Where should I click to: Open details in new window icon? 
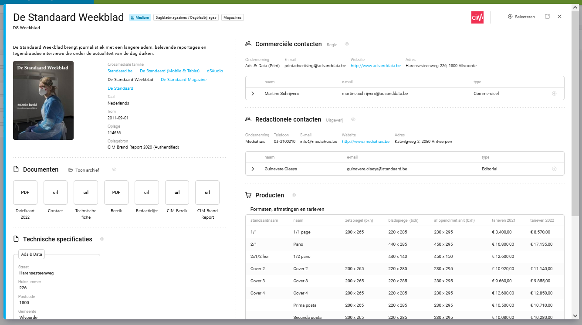pos(547,17)
